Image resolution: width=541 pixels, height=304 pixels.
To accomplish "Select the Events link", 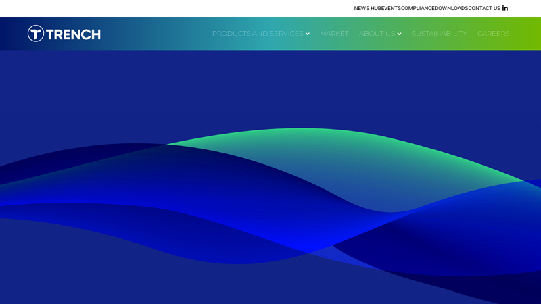I will (x=391, y=8).
